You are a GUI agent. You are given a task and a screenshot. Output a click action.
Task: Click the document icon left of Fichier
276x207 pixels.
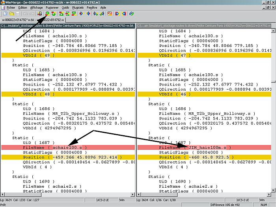click(x=3, y=7)
